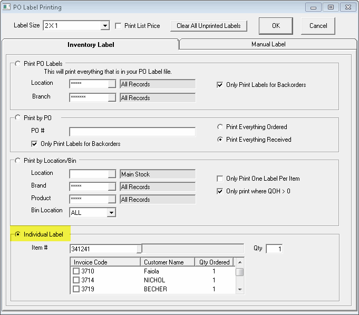
Task: Open lookup button beside Product field
Action: click(x=112, y=200)
